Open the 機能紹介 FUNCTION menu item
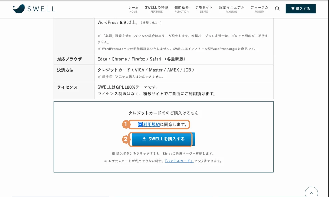Viewport: 329px width, 197px height. [x=181, y=9]
